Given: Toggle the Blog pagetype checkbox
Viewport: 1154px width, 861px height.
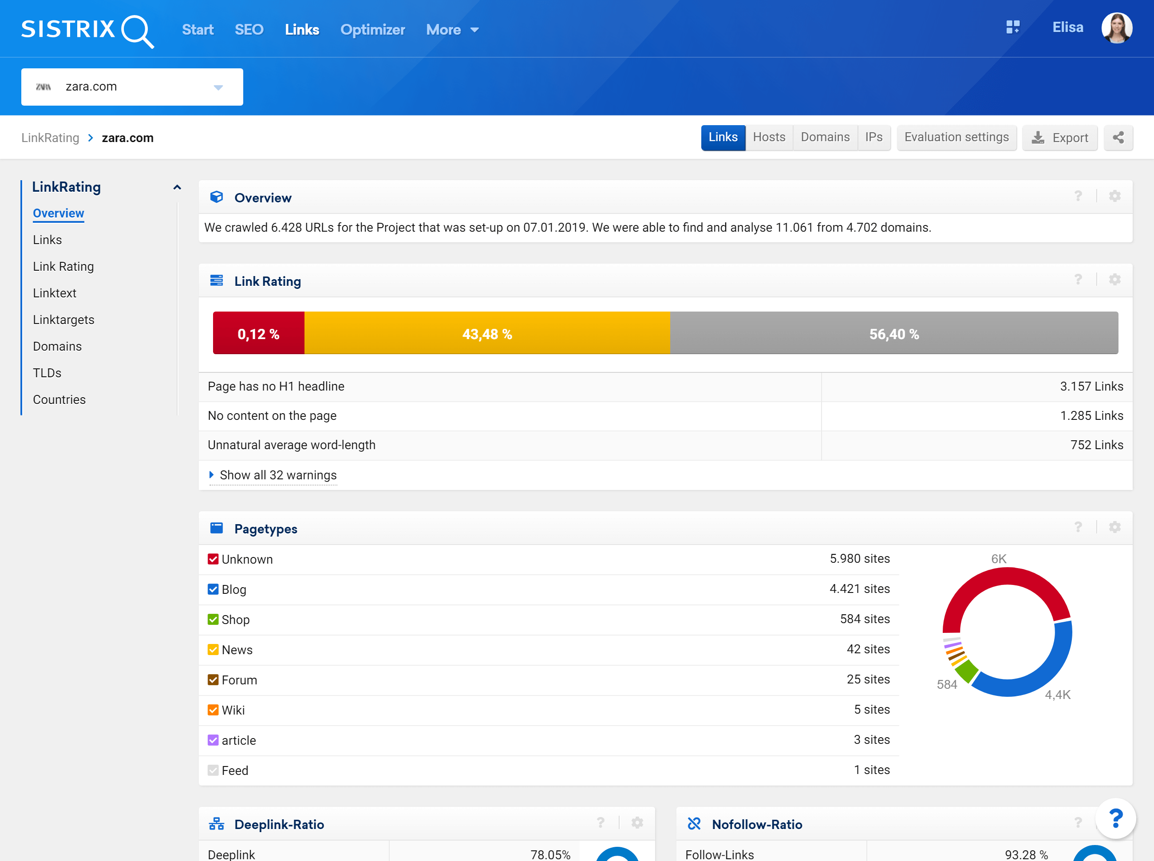Looking at the screenshot, I should 213,589.
